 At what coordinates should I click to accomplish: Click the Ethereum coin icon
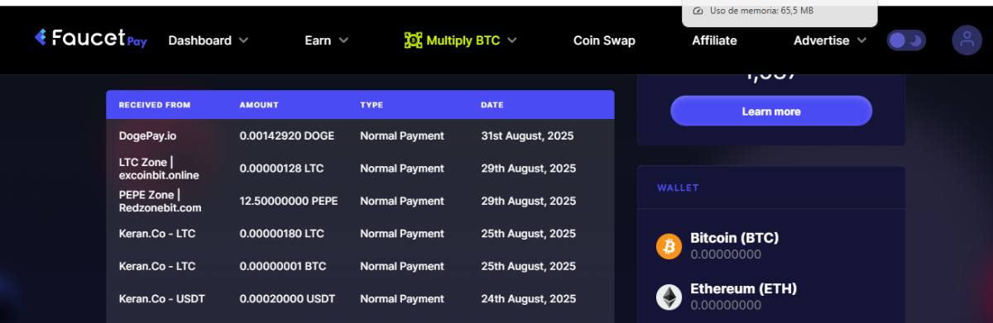669,297
